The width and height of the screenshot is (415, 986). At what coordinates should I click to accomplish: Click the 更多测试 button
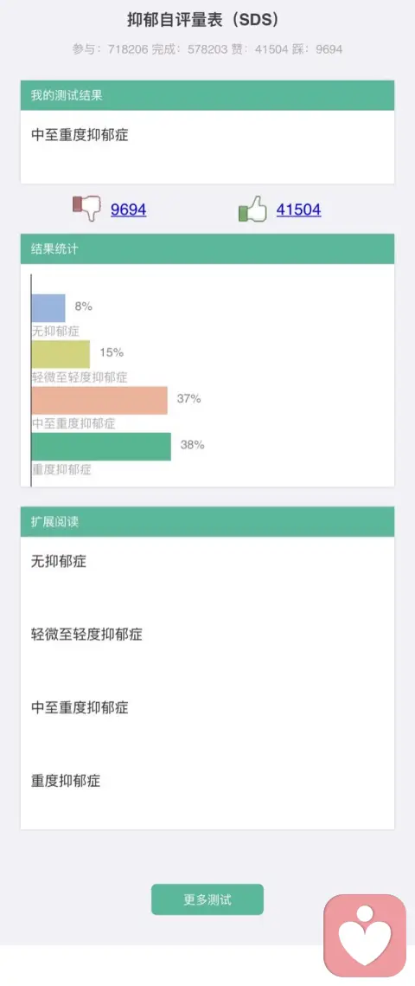pyautogui.click(x=207, y=899)
